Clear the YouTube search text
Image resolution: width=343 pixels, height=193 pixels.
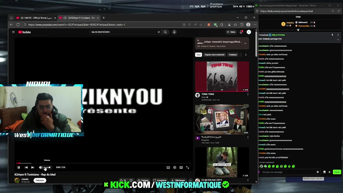pos(159,32)
